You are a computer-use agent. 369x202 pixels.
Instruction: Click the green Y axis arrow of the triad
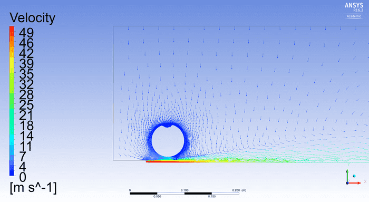coord(347,175)
